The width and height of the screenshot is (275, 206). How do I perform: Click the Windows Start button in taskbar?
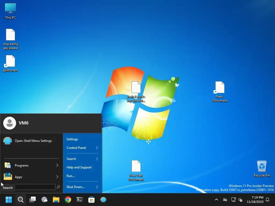(x=9, y=200)
